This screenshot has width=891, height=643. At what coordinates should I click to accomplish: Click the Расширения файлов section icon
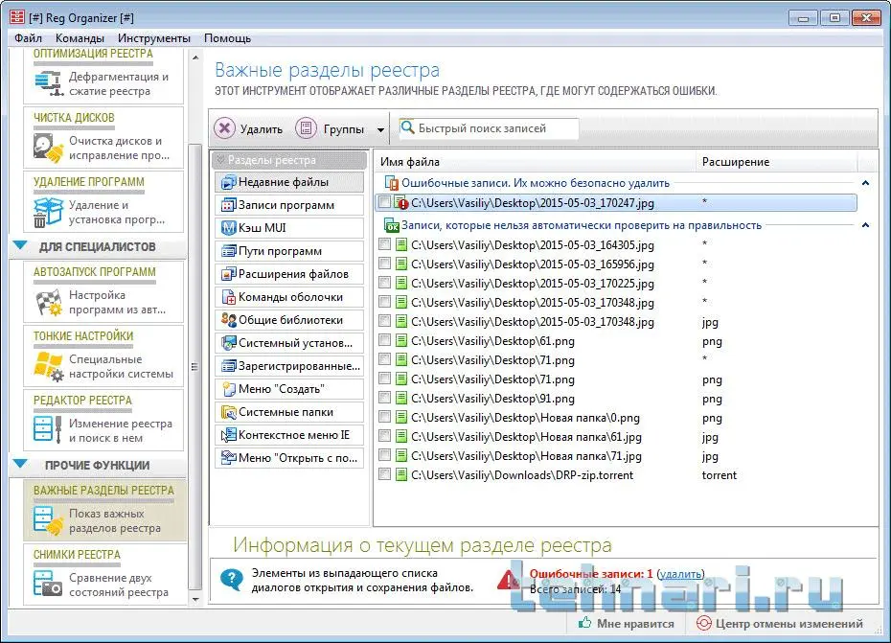pos(228,274)
